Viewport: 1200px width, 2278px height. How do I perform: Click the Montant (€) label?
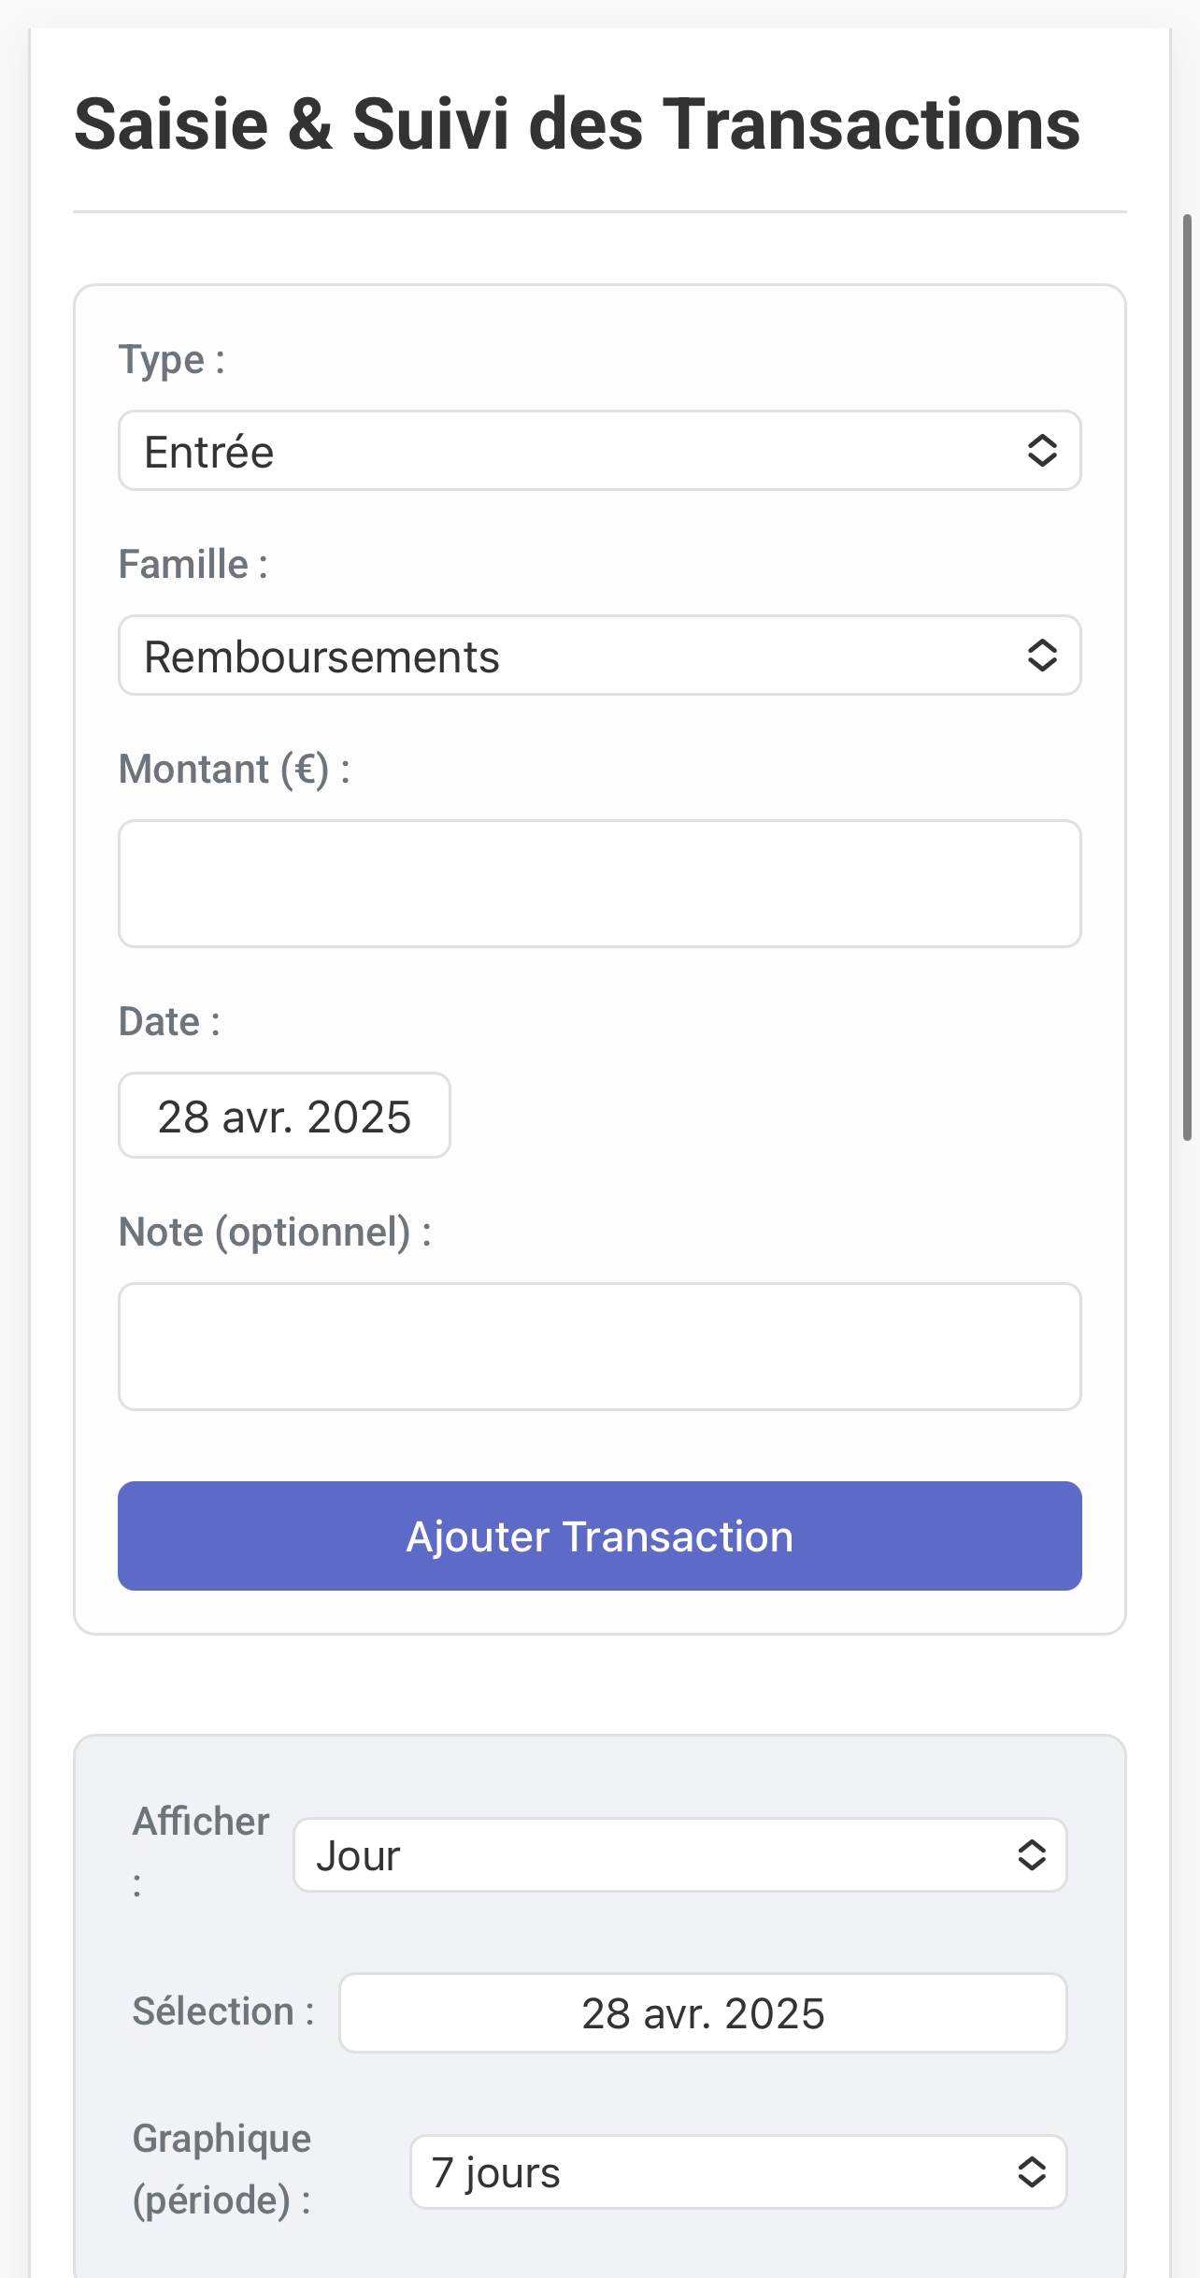click(235, 770)
